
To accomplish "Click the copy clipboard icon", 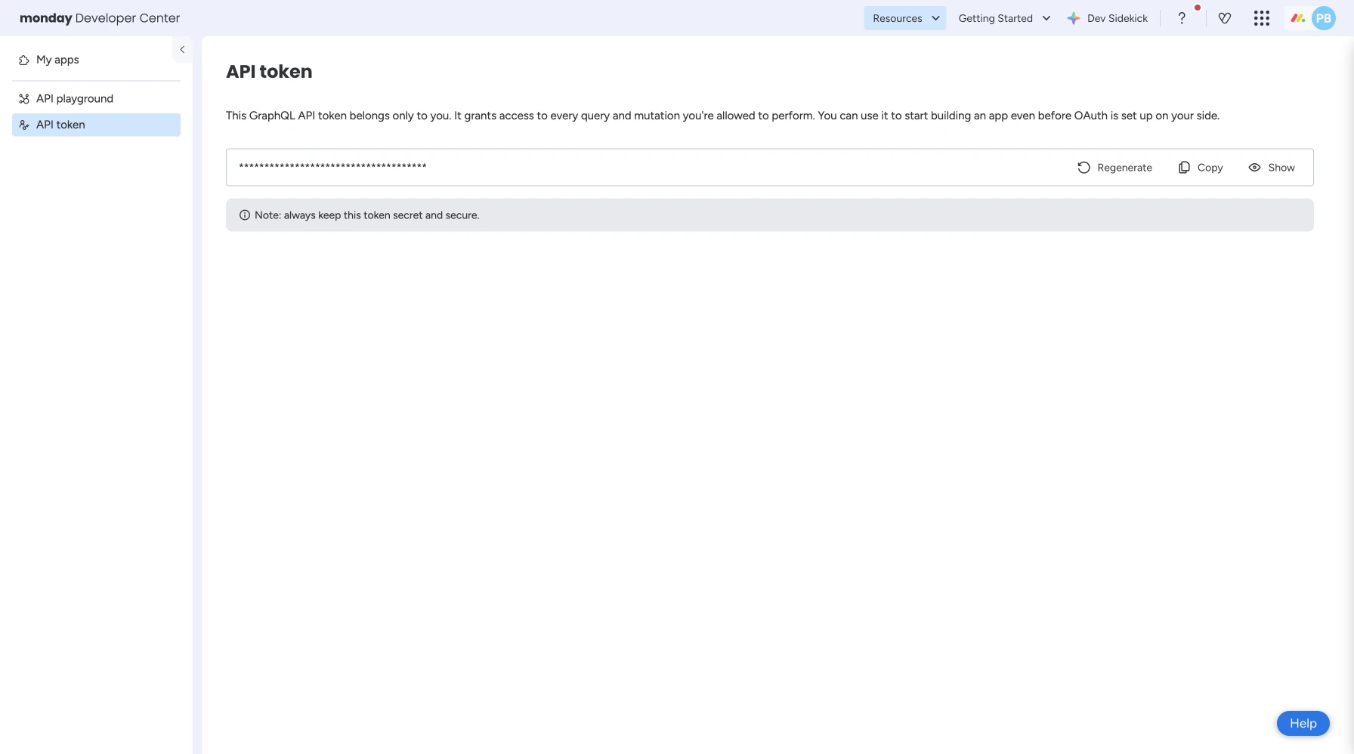I will 1184,168.
